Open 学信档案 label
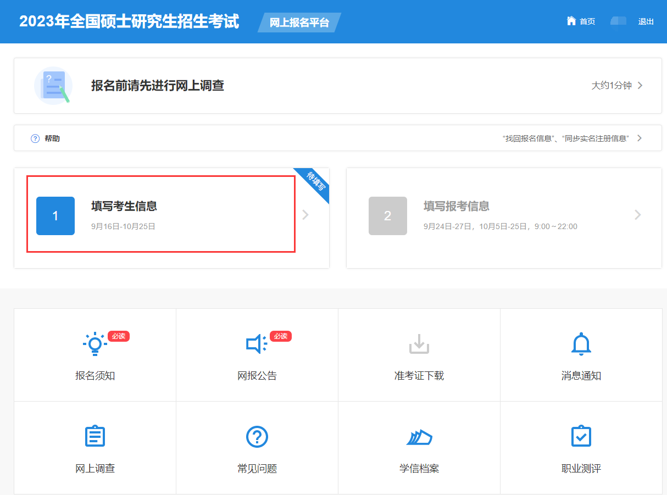The height and width of the screenshot is (495, 667). tap(419, 469)
